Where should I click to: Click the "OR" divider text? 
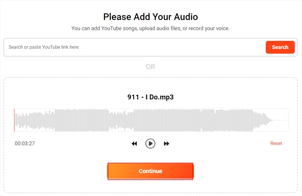tap(151, 67)
